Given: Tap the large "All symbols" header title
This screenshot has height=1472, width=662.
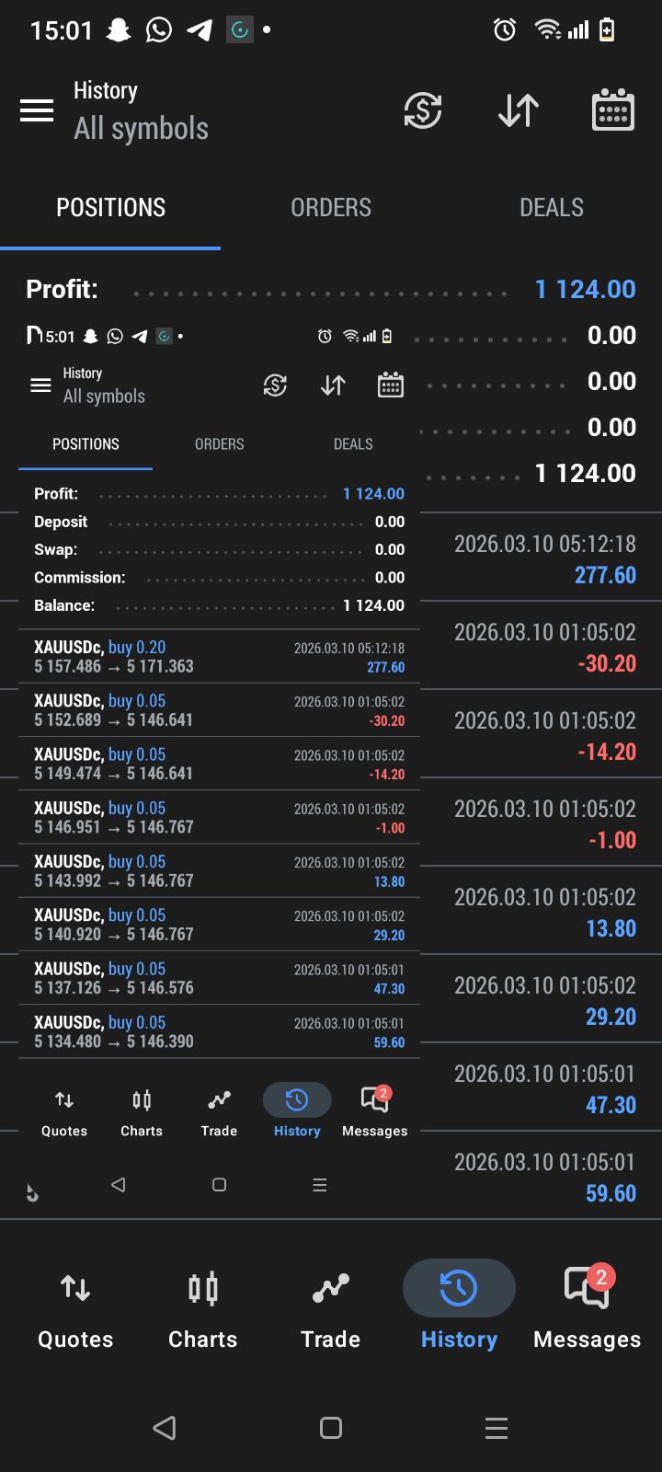Looking at the screenshot, I should point(142,129).
